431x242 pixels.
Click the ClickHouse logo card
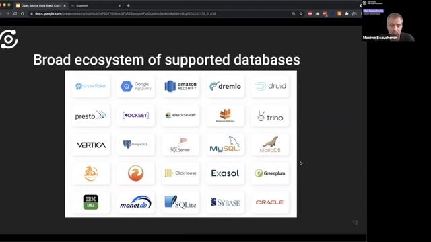180,173
